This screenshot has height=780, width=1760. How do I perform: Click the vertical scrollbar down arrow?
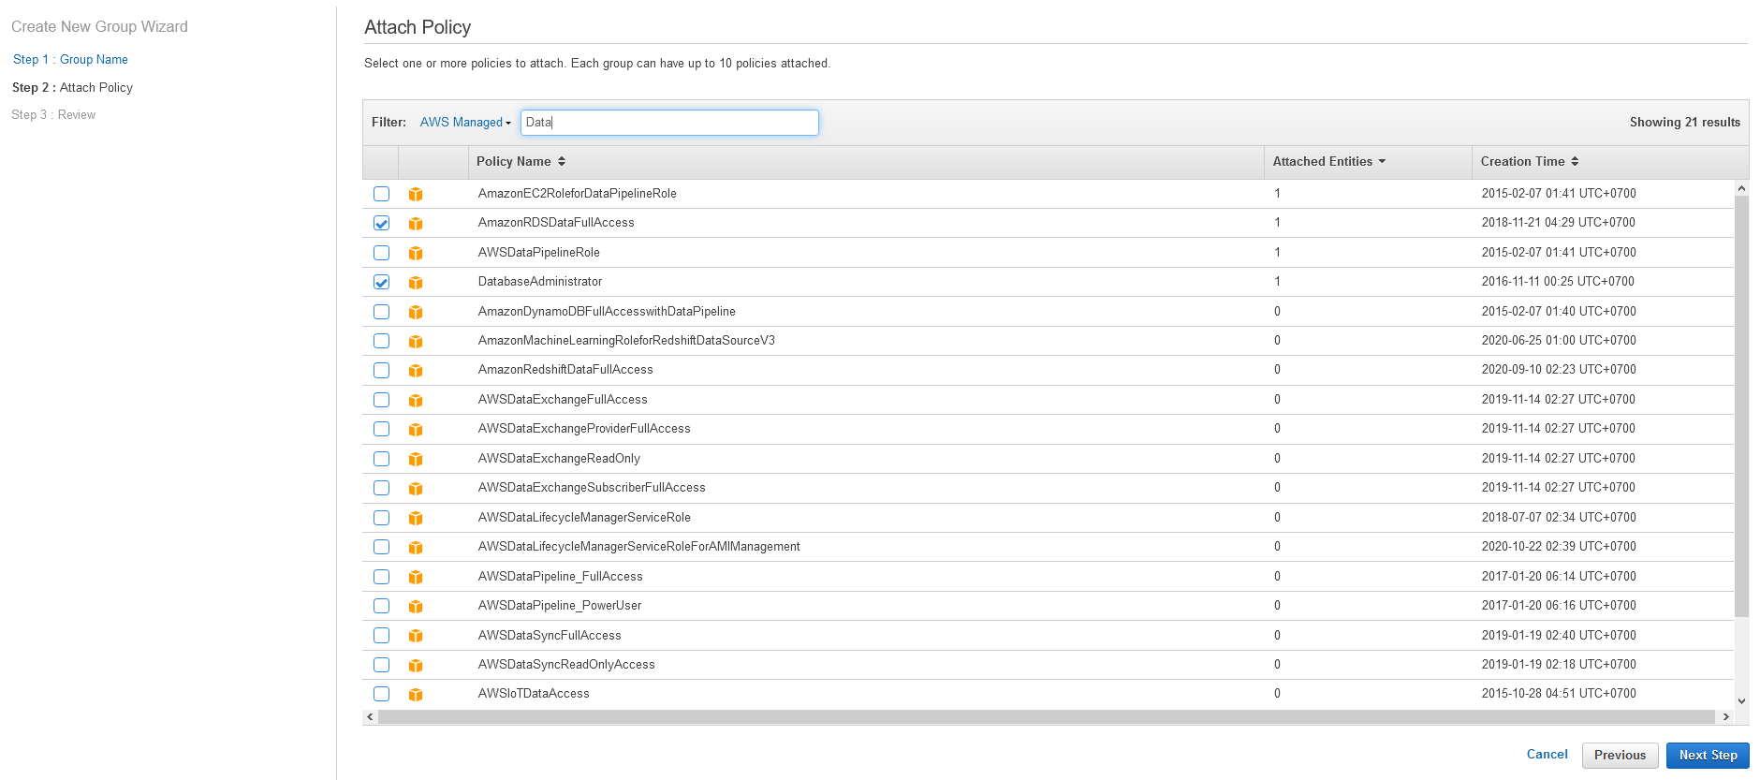1741,700
